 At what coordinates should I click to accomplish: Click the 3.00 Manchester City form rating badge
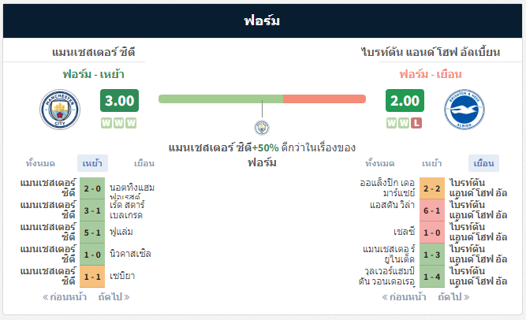click(x=119, y=100)
